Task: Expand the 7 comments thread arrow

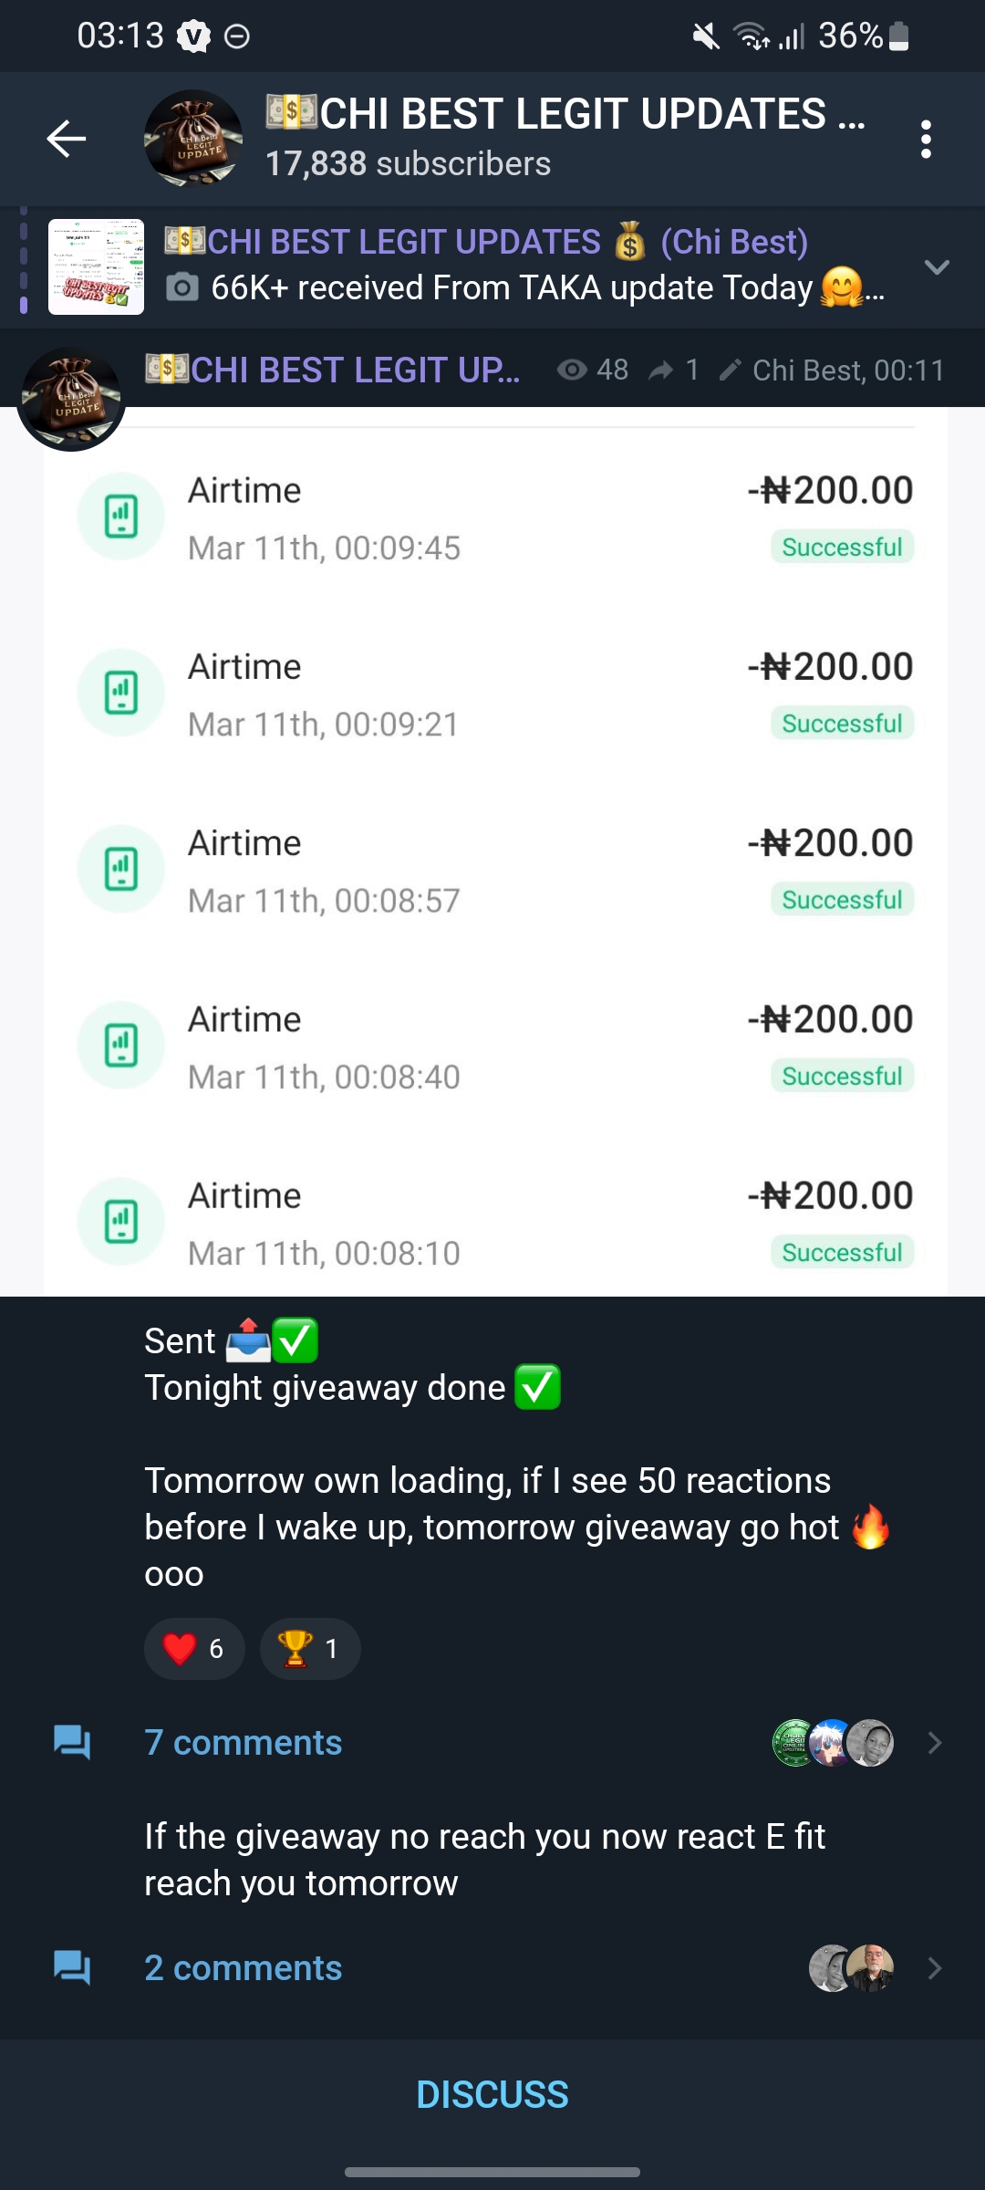Action: coord(935,1743)
